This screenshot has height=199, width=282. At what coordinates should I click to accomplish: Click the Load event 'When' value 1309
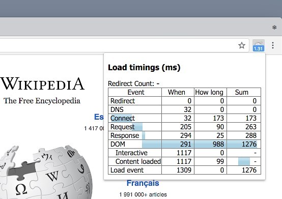coord(184,170)
